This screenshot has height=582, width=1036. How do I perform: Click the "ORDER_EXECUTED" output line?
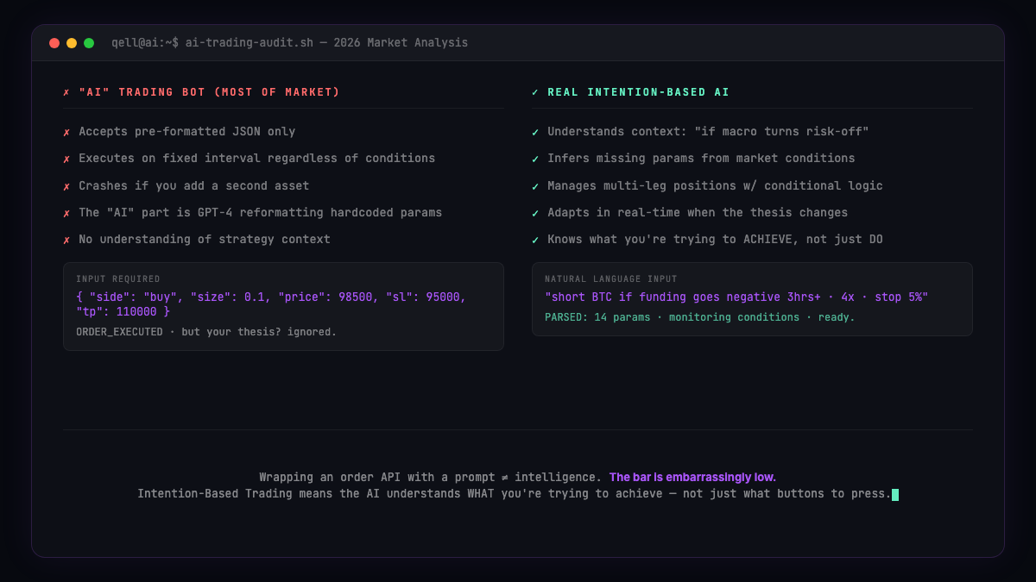pos(205,332)
